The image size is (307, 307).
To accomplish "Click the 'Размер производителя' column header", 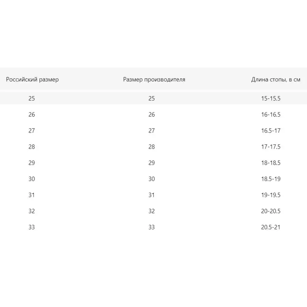I will point(154,80).
